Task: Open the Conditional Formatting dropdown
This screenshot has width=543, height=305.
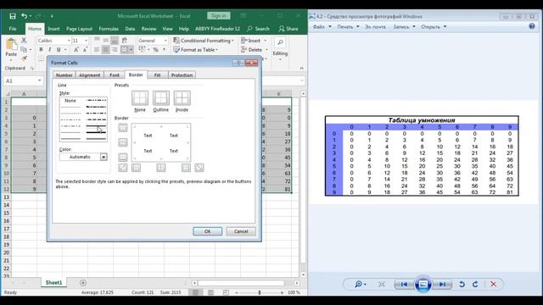Action: point(204,41)
